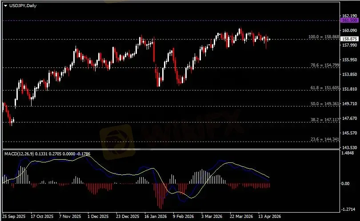The width and height of the screenshot is (360, 221).
Task: Select Fibonacci label 61.8 = 151.605
Action: click(x=324, y=88)
